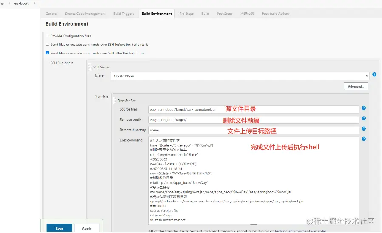
Task: Click the 'source /etc/profile' line
Action: (x=164, y=210)
